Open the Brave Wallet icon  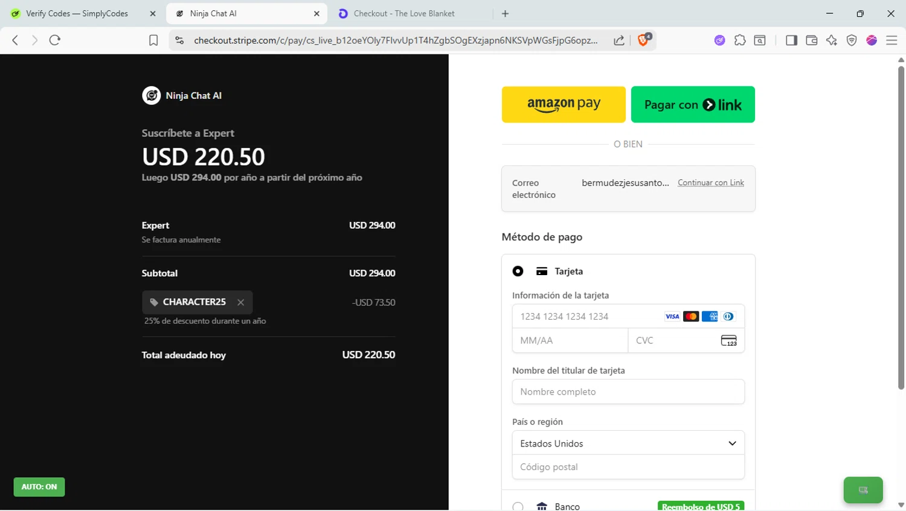click(x=812, y=40)
